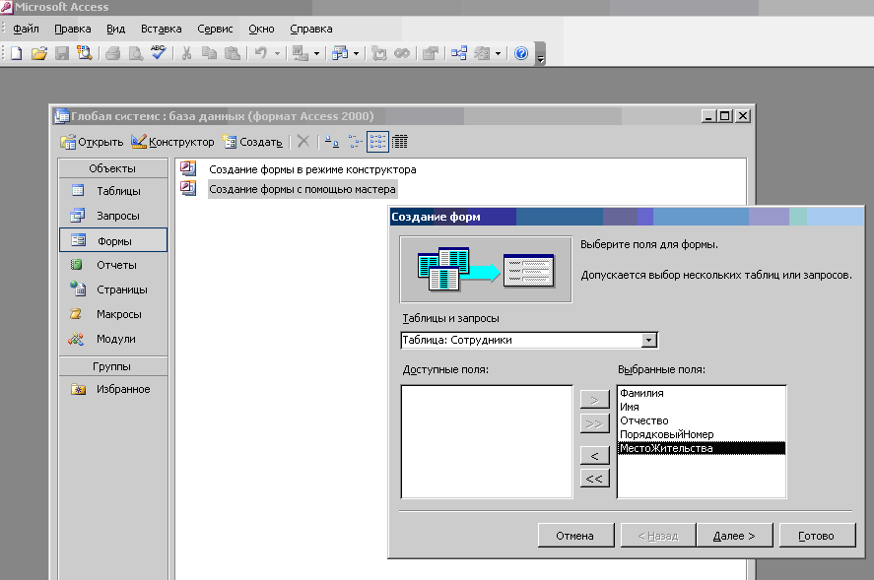Open Microsoft Access Help icon

click(x=521, y=53)
